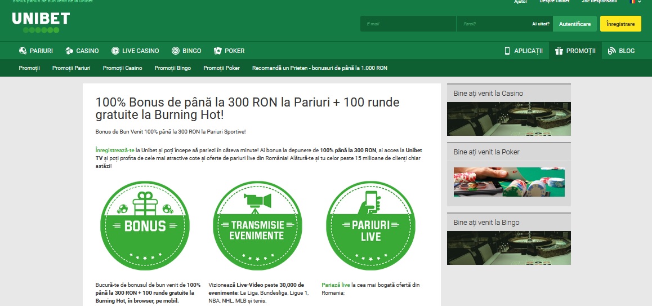Click the Bingo ball icon
Image resolution: width=652 pixels, height=306 pixels.
(176, 51)
